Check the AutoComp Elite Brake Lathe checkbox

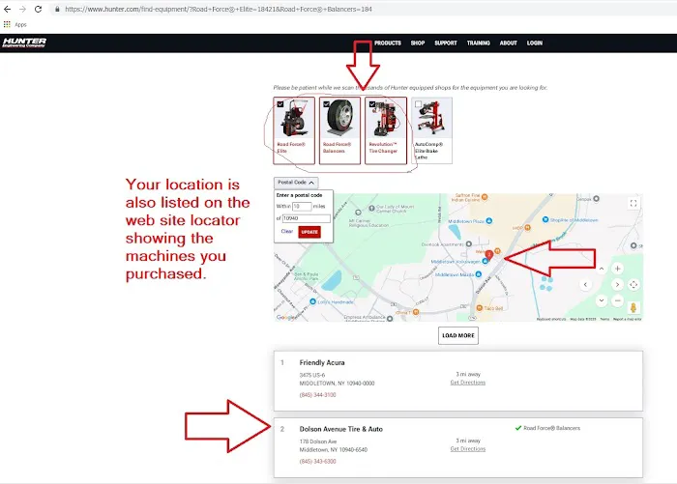coord(418,104)
